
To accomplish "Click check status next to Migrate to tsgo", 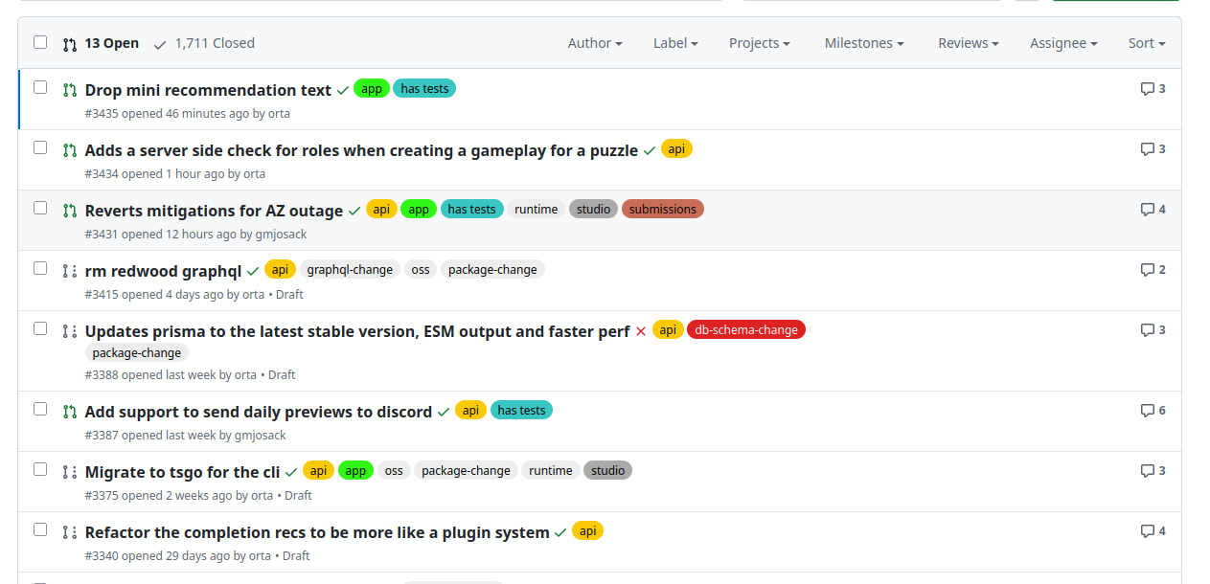I will [291, 472].
